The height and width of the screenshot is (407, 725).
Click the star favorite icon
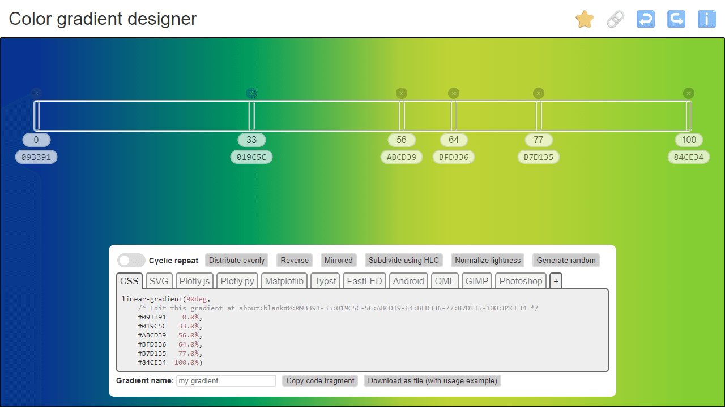coord(585,19)
